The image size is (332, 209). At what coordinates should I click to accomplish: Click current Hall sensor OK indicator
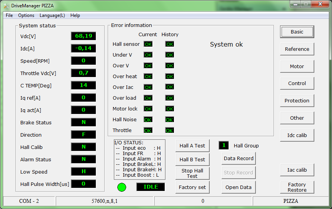(x=148, y=44)
